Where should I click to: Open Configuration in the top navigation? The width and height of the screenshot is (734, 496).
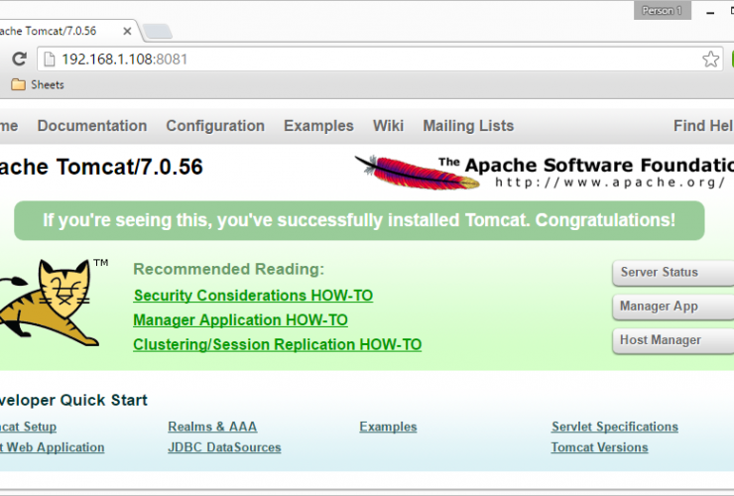[215, 126]
